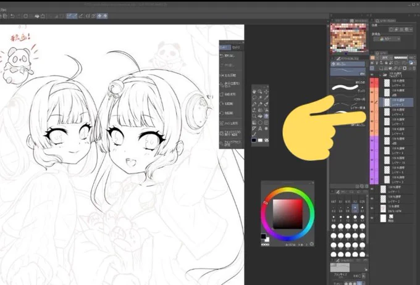Image resolution: width=420 pixels, height=285 pixels.
Task: Toggle Snap to ruler in command bar
Action: tap(69, 16)
